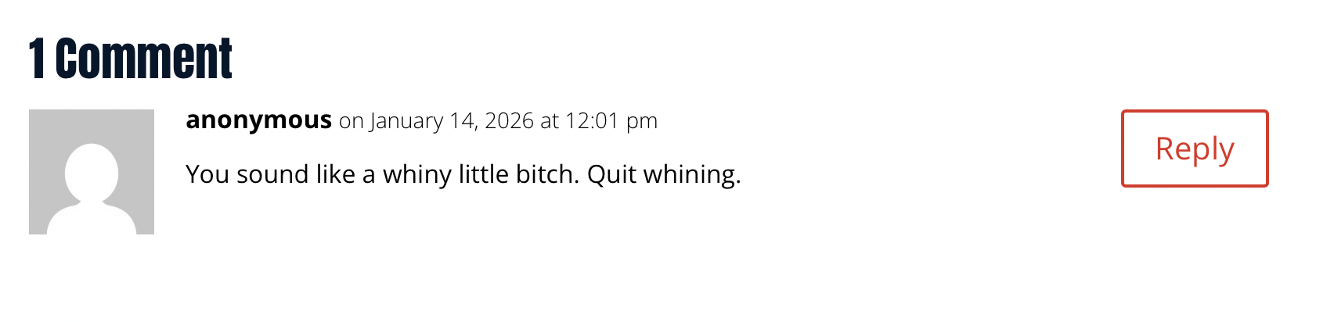Select the "anonymous" author name
The image size is (1334, 322).
tap(258, 120)
